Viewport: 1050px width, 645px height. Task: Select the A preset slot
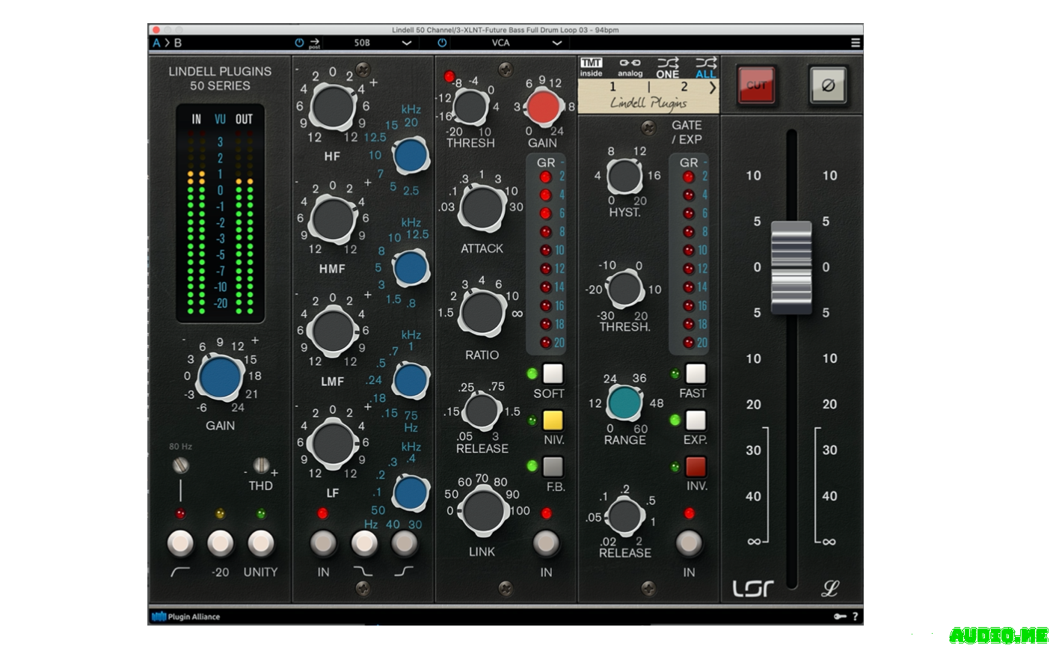pos(156,43)
